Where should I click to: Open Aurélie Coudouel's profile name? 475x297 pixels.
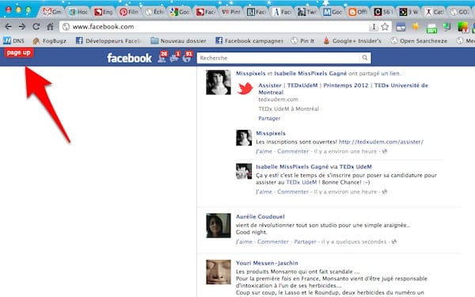click(260, 217)
